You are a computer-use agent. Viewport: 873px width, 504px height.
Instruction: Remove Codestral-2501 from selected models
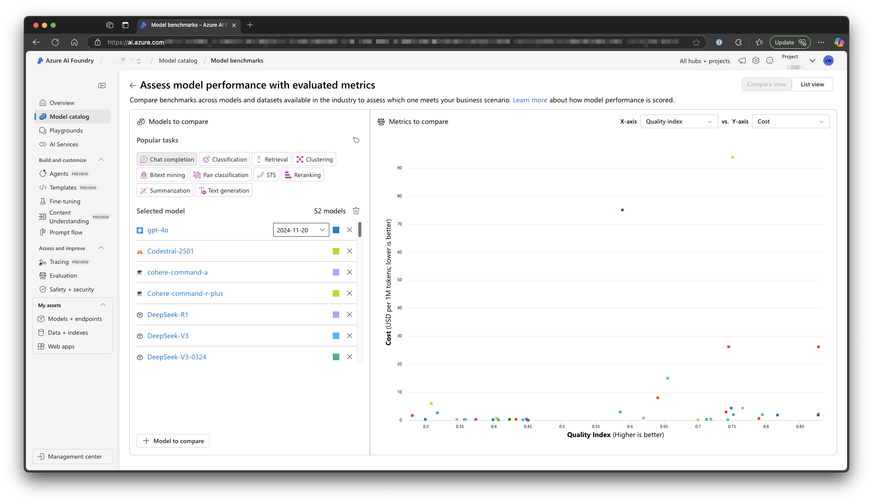point(350,251)
